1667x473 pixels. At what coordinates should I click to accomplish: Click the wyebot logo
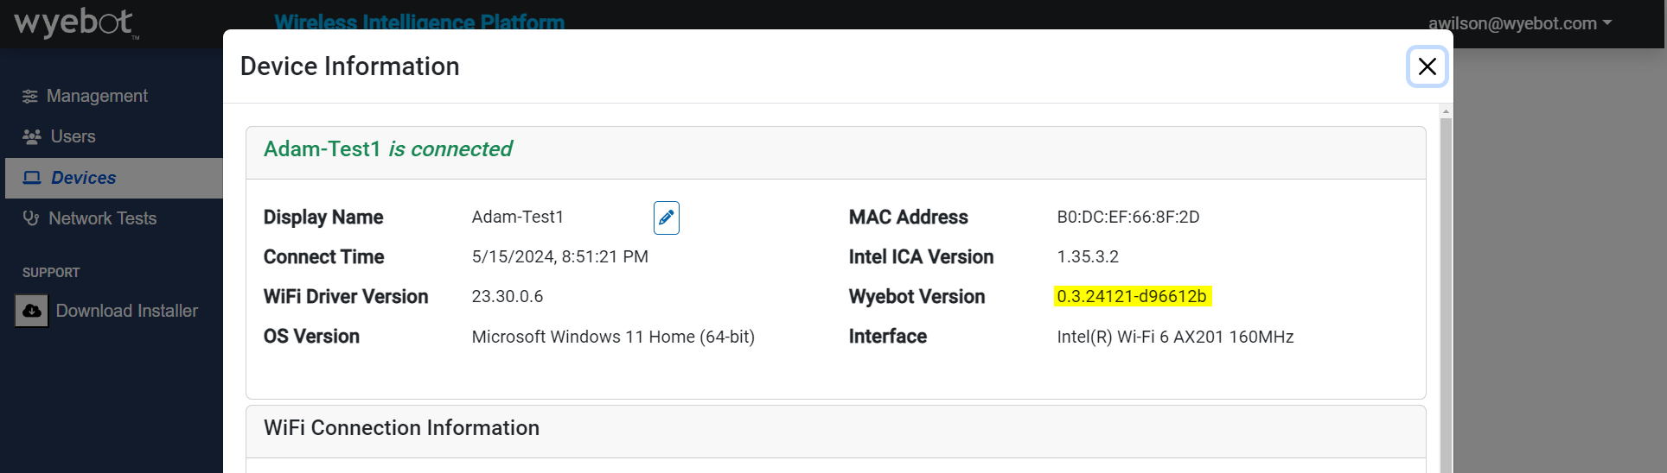(x=75, y=23)
